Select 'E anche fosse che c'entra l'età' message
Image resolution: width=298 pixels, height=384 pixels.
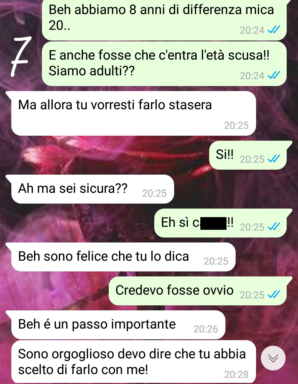pos(164,64)
